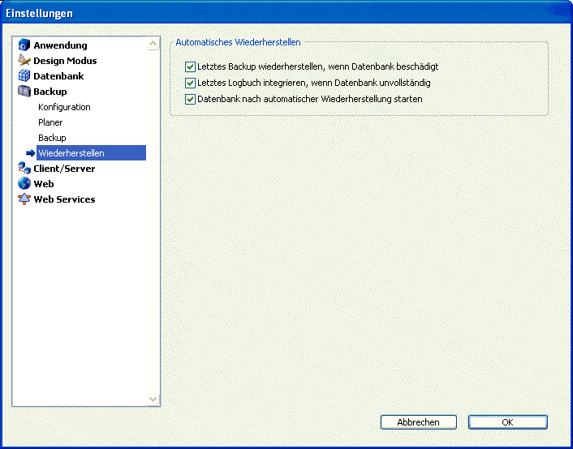Select Planer in the Backup section
573x449 pixels.
pyautogui.click(x=50, y=122)
